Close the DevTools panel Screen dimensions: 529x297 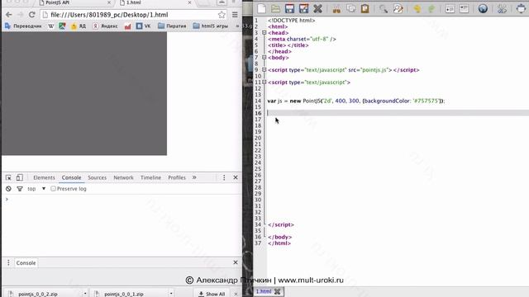tap(236, 177)
